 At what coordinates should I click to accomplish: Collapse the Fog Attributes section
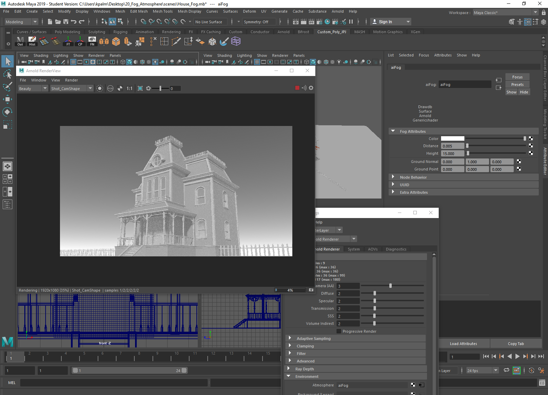393,131
